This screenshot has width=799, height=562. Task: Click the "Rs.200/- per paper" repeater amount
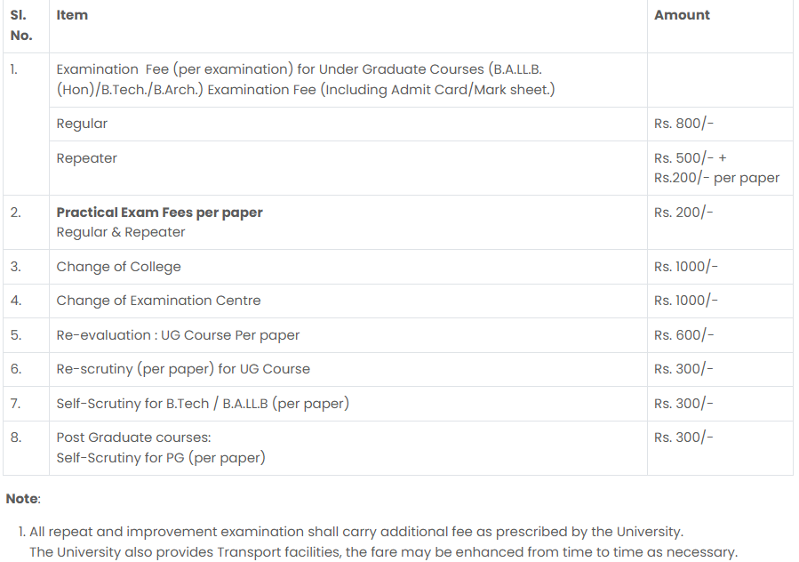716,178
